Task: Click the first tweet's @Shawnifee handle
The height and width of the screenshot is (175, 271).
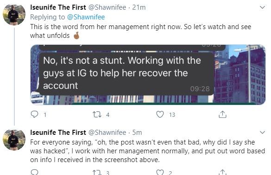Action: pyautogui.click(x=107, y=7)
